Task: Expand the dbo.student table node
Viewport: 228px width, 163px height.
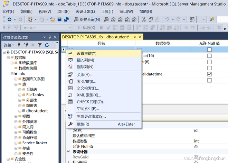Action: tap(20, 111)
